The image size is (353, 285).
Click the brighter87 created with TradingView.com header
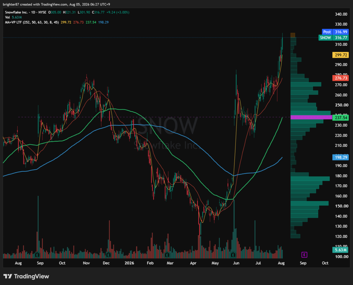(x=57, y=4)
